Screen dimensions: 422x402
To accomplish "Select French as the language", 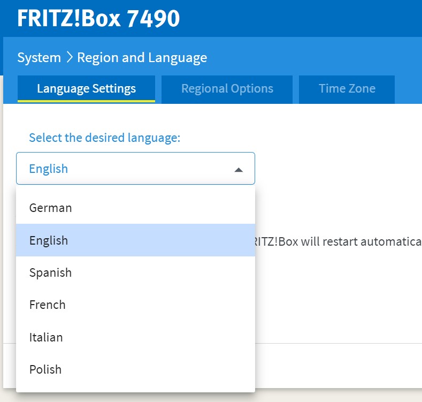I will pyautogui.click(x=48, y=305).
